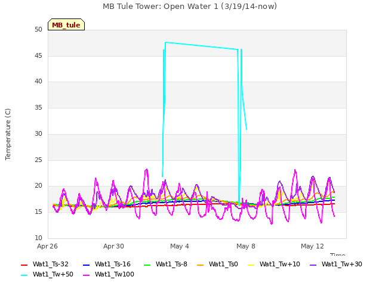Screen dimensions: 382x286
Task: Click the 30 y-axis tick label
Action: 38,133
